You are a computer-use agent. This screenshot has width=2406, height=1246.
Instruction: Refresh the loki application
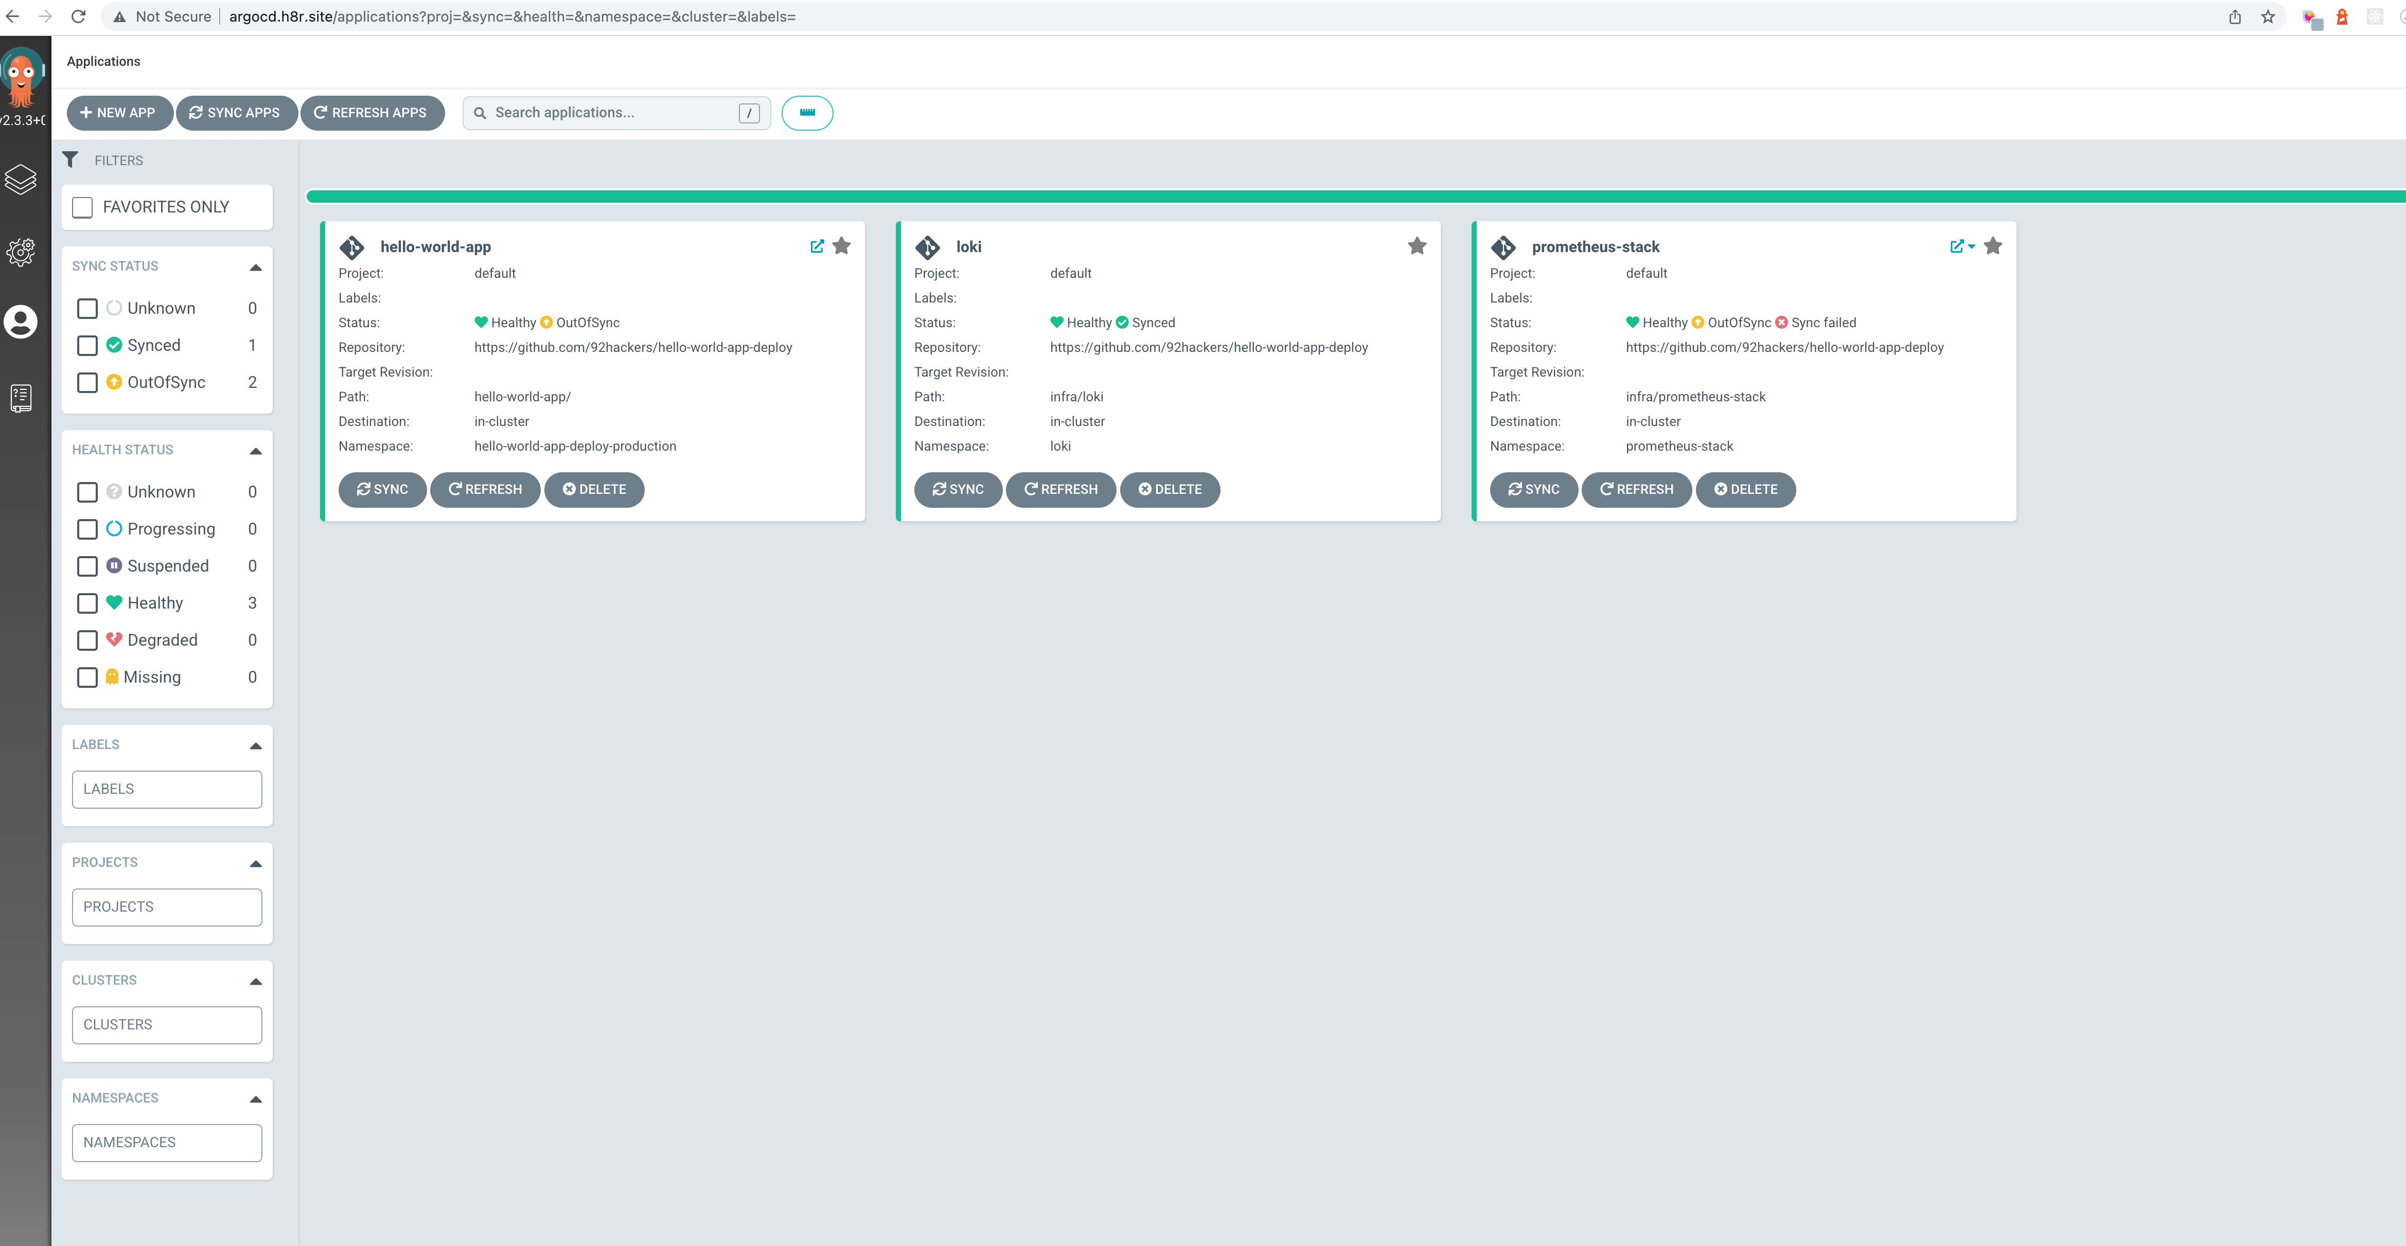[1061, 489]
